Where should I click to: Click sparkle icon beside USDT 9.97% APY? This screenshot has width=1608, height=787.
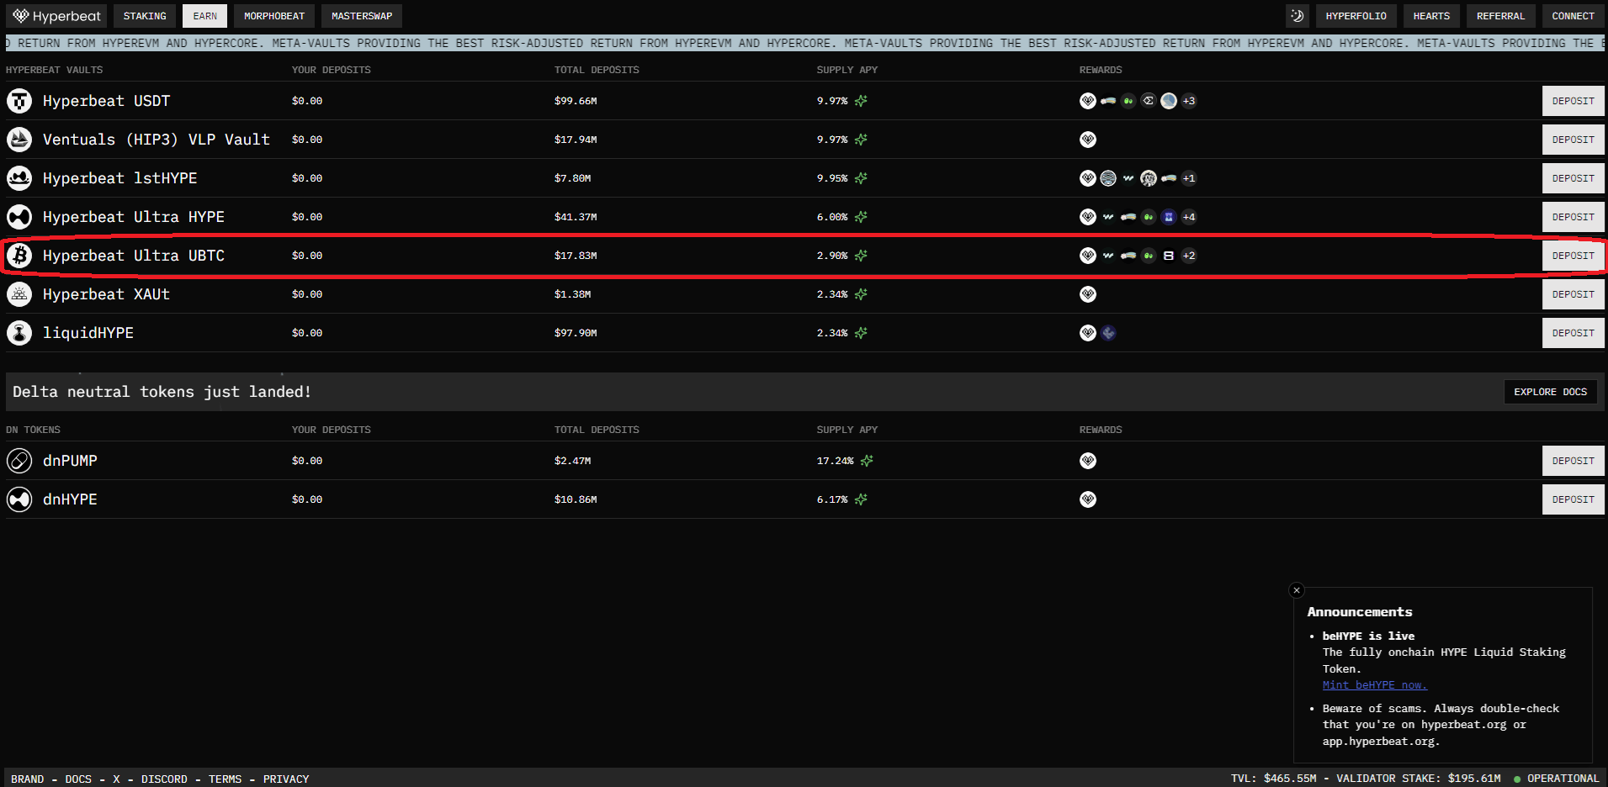pos(861,101)
